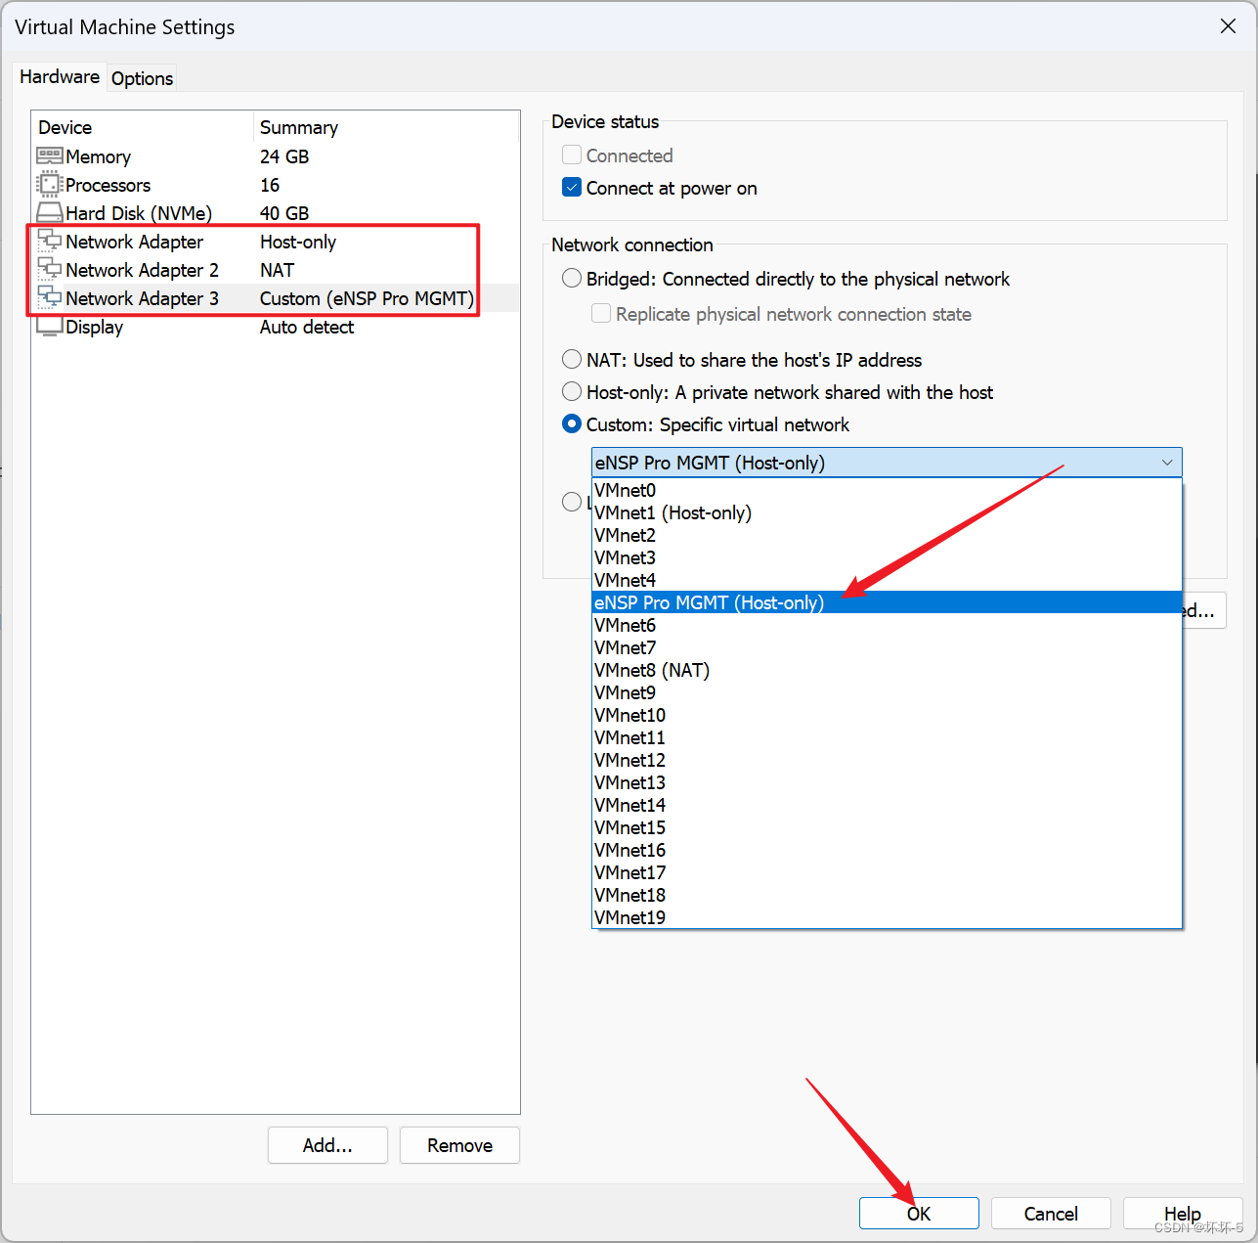Select VMnet1 (Host-only) in the network list
Viewport: 1258px width, 1243px height.
pyautogui.click(x=672, y=512)
